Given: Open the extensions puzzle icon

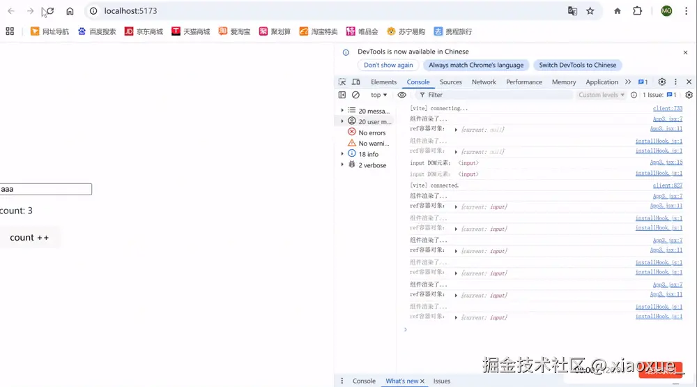Looking at the screenshot, I should tap(638, 11).
